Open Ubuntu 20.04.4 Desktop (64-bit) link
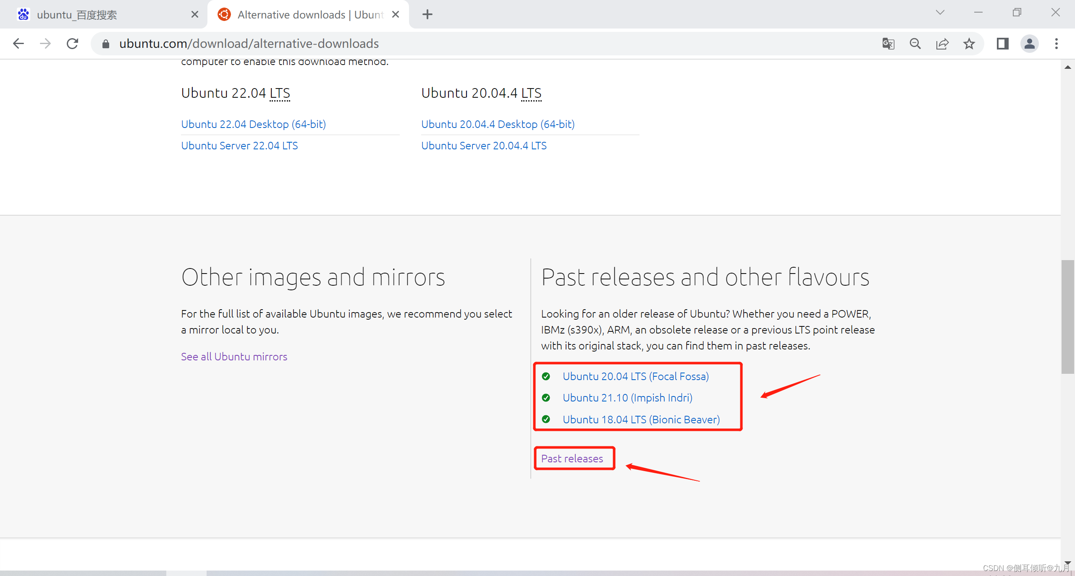This screenshot has width=1075, height=576. coord(498,124)
